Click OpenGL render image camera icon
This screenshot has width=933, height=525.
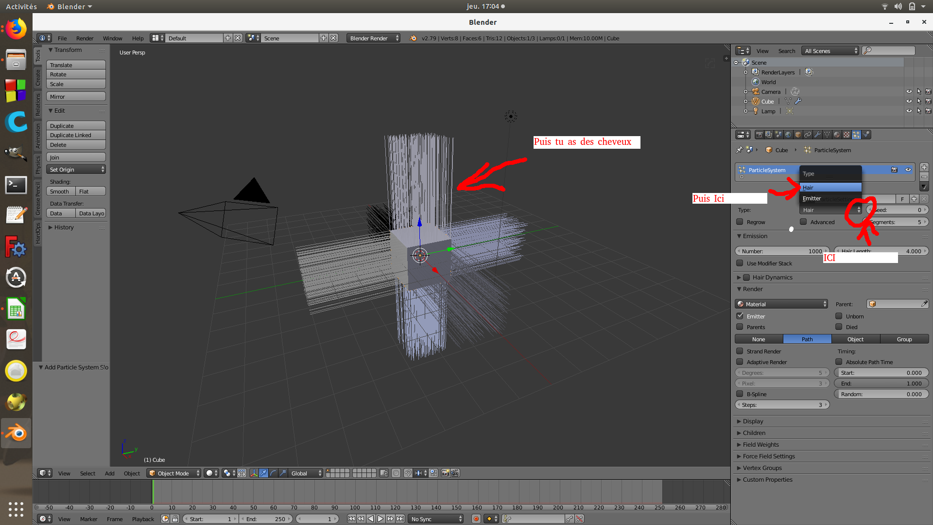(445, 473)
